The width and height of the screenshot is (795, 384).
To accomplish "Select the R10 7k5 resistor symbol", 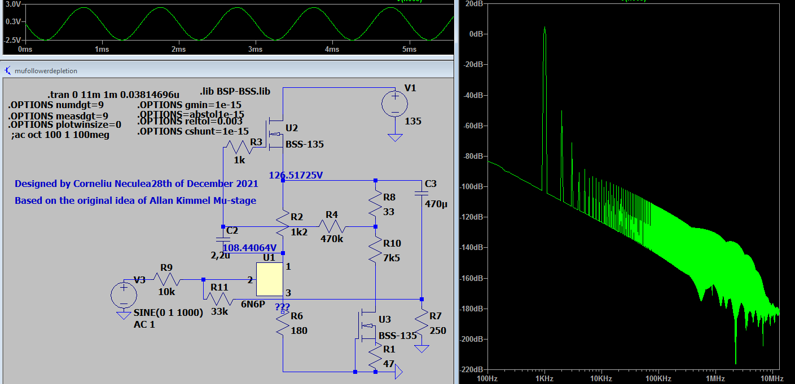I will tap(376, 250).
